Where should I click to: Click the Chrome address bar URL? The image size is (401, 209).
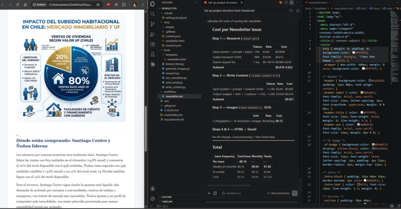tap(70, 4)
